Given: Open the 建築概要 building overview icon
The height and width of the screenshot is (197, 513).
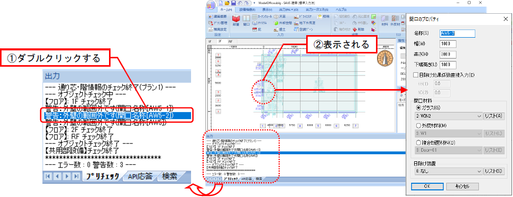Looking at the screenshot, I should pos(218,16).
